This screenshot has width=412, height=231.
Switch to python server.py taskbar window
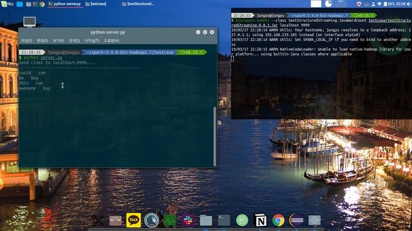pyautogui.click(x=65, y=4)
